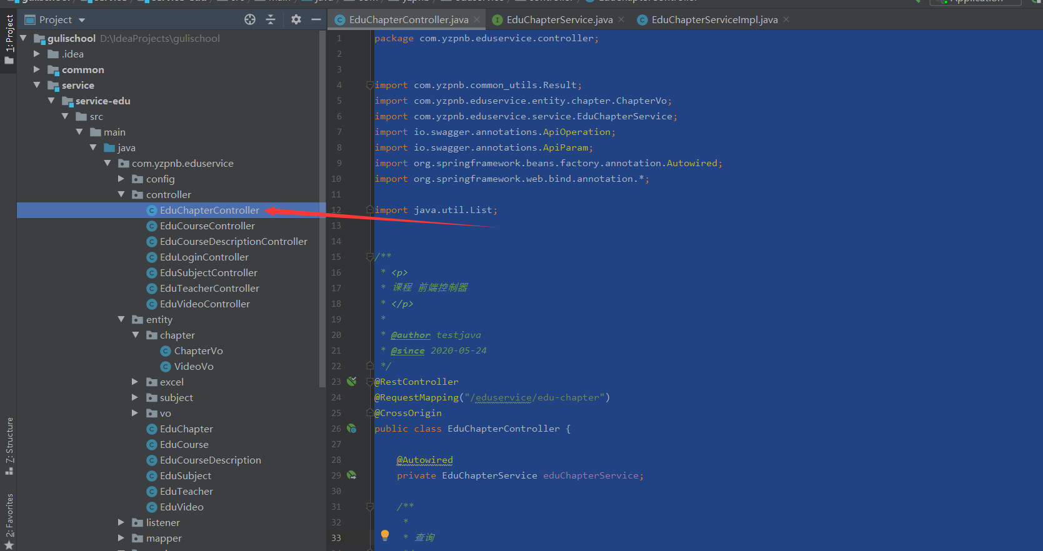
Task: Fold the imports block at line 4
Action: pos(369,85)
